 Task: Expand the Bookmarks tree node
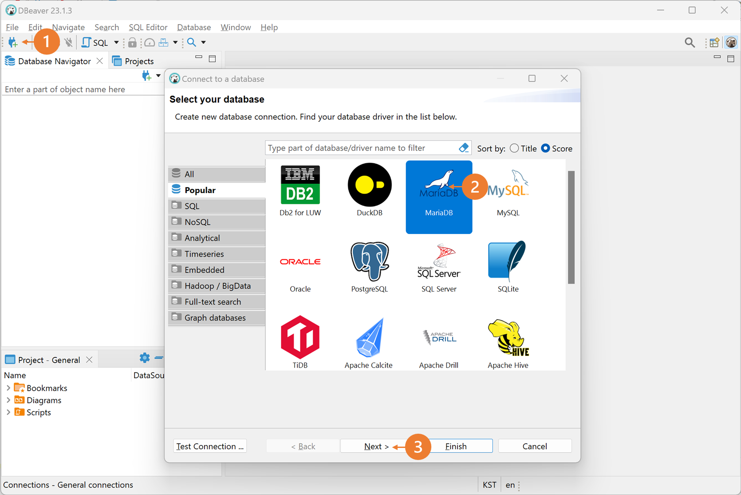click(8, 388)
